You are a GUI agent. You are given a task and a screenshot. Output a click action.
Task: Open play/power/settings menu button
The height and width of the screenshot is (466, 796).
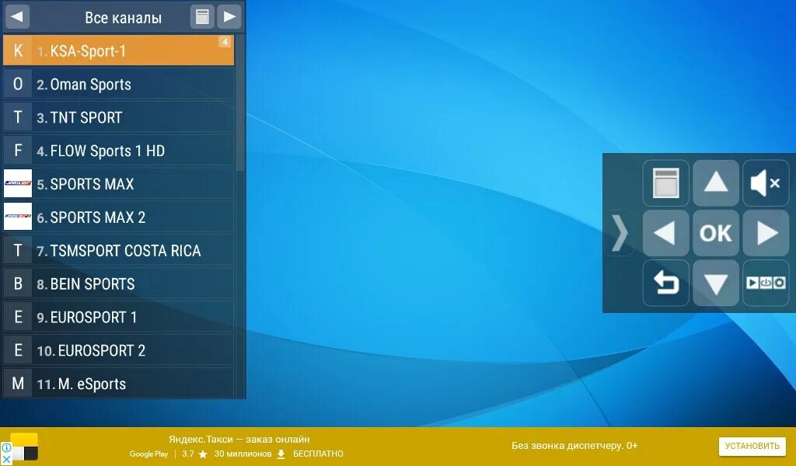tap(766, 283)
